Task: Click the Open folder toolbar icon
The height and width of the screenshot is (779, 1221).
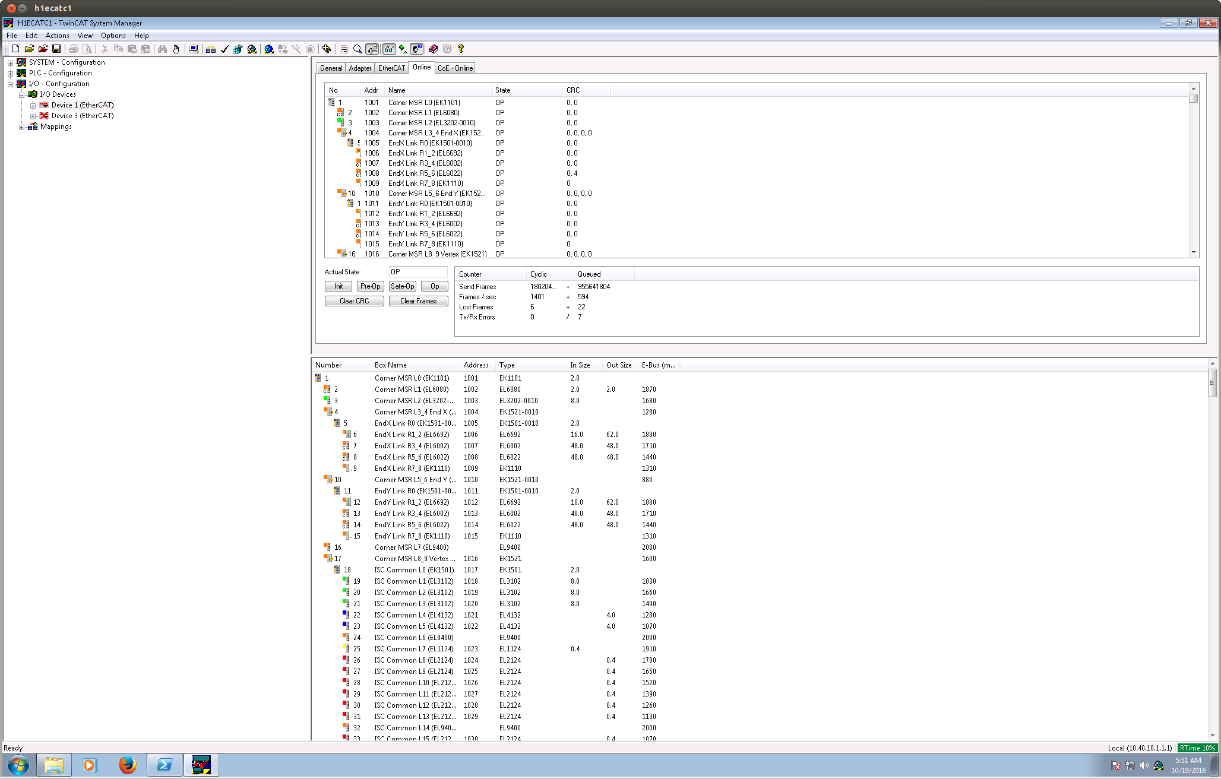Action: [29, 49]
